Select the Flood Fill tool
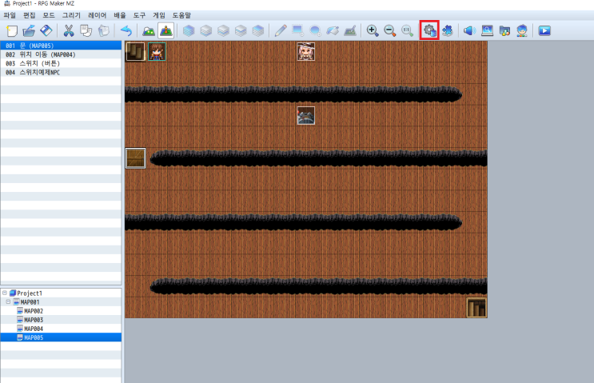This screenshot has width=594, height=383. coord(333,30)
